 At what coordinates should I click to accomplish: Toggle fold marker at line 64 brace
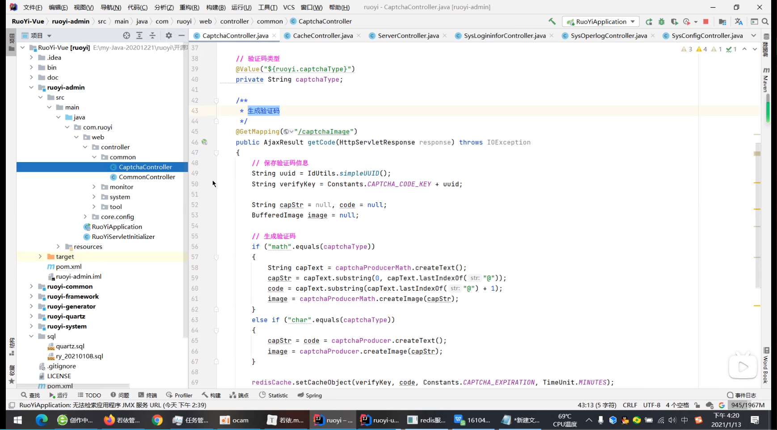click(216, 330)
